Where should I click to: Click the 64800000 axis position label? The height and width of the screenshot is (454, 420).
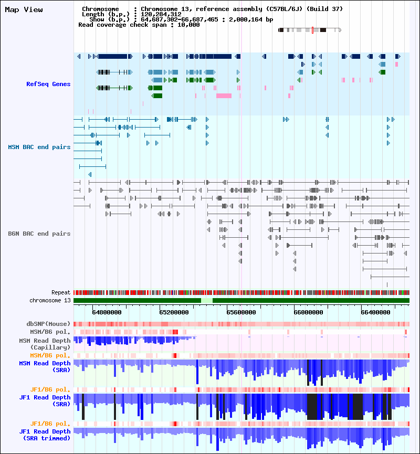(107, 312)
